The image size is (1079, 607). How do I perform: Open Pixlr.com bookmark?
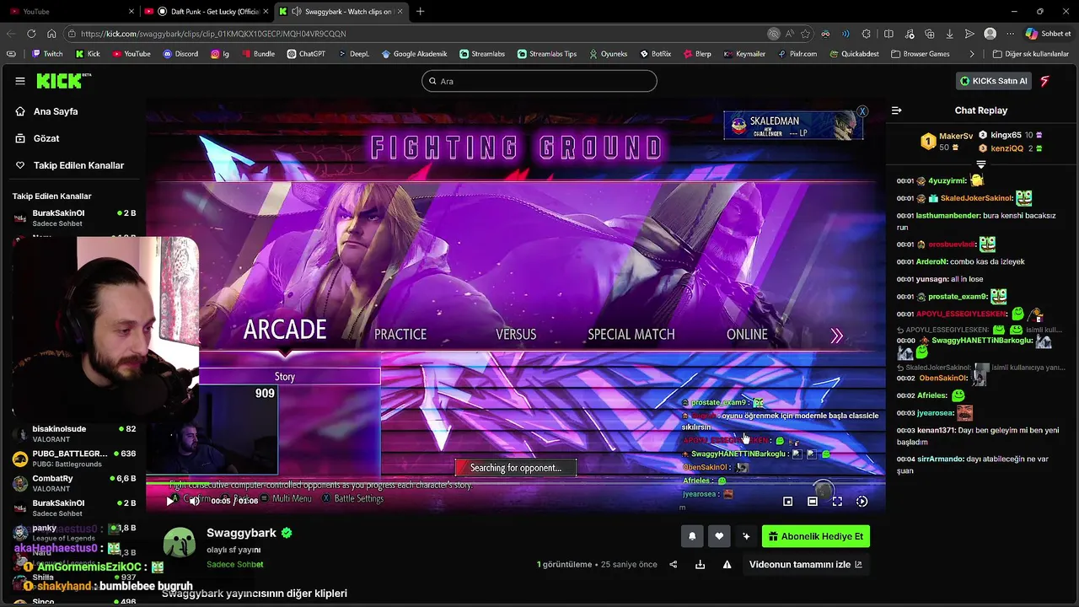(x=797, y=54)
